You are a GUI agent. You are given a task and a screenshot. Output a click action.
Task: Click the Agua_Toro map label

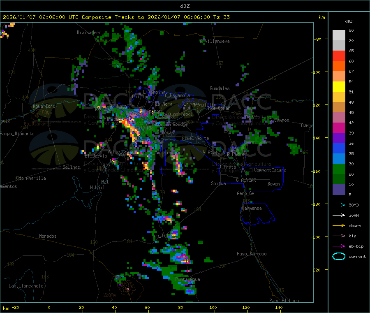coord(44,106)
